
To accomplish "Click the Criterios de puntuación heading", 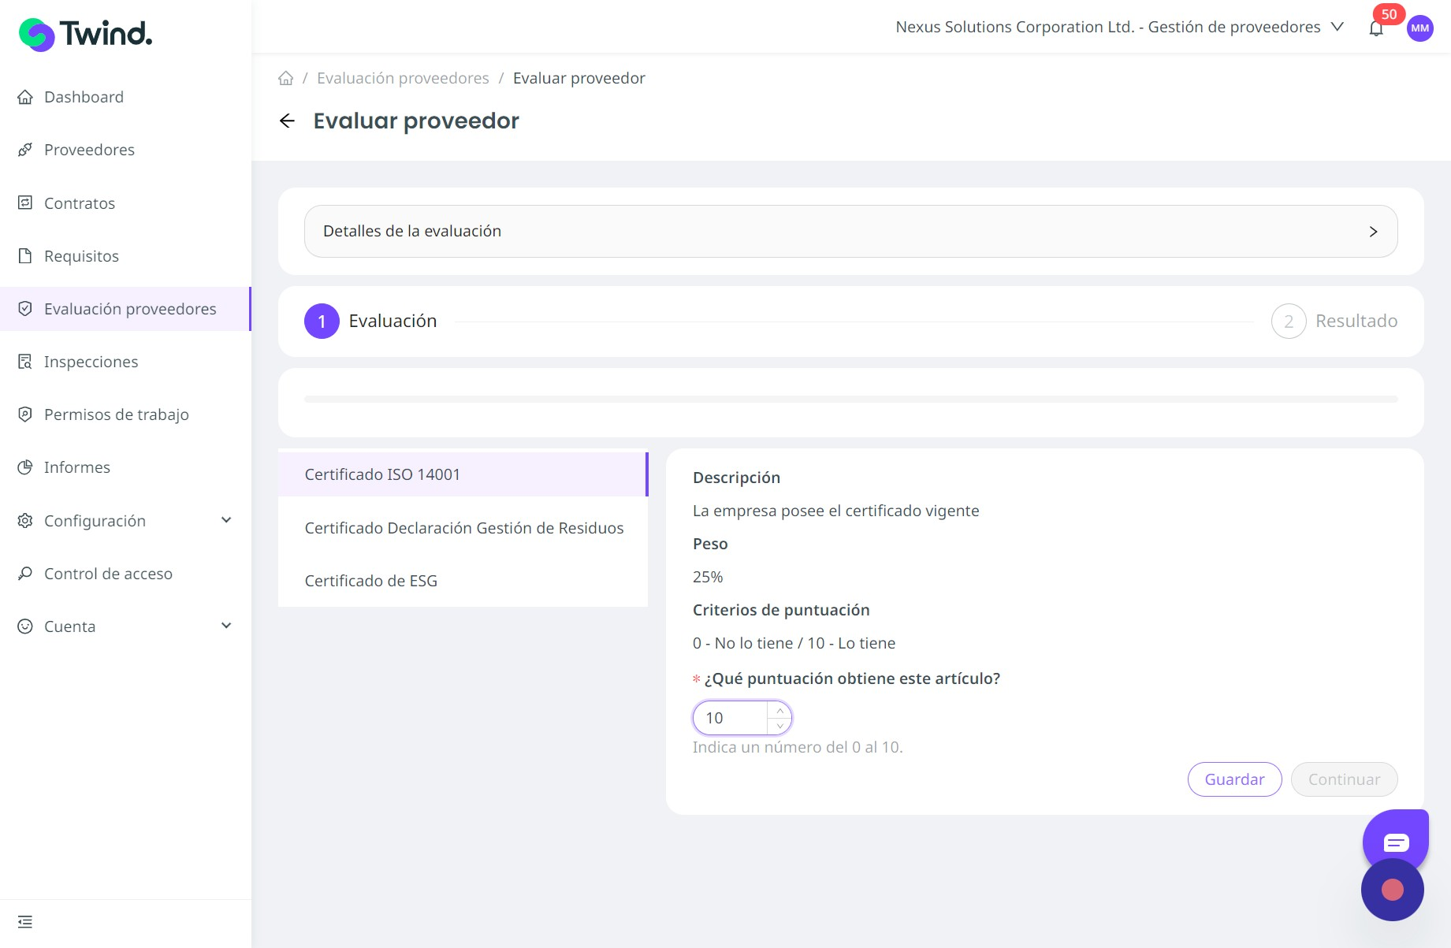I will click(781, 610).
